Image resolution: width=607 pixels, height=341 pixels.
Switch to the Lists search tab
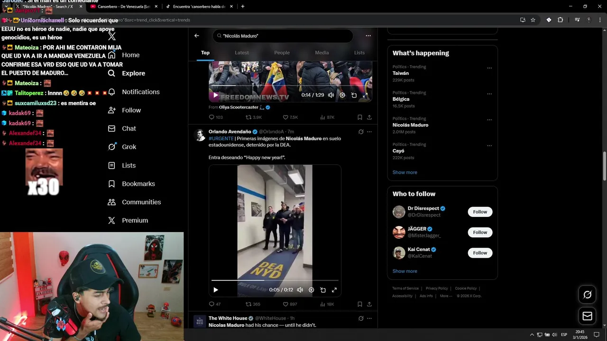coord(359,53)
